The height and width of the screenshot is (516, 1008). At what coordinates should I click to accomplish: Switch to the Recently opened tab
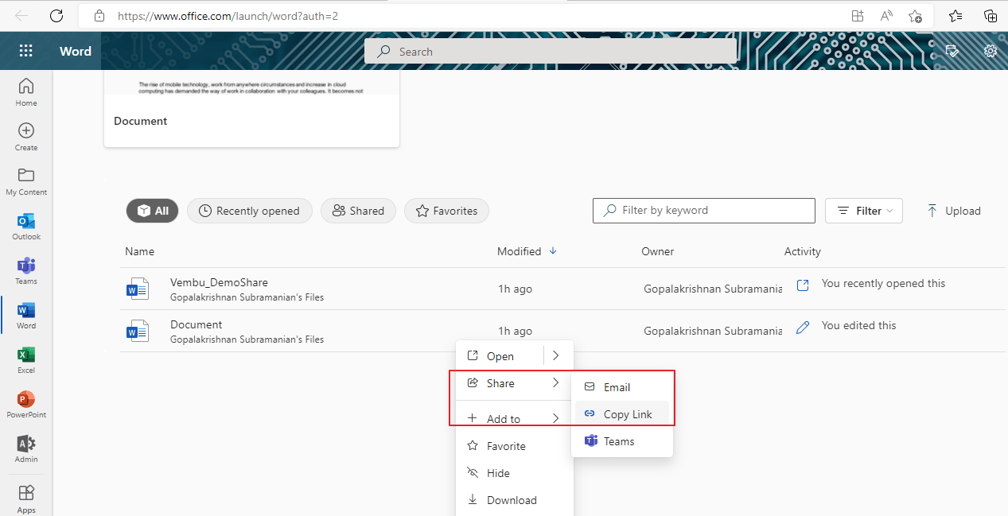[x=249, y=211]
